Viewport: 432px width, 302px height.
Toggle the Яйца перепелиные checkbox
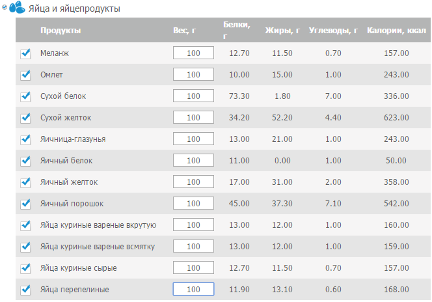tap(25, 290)
